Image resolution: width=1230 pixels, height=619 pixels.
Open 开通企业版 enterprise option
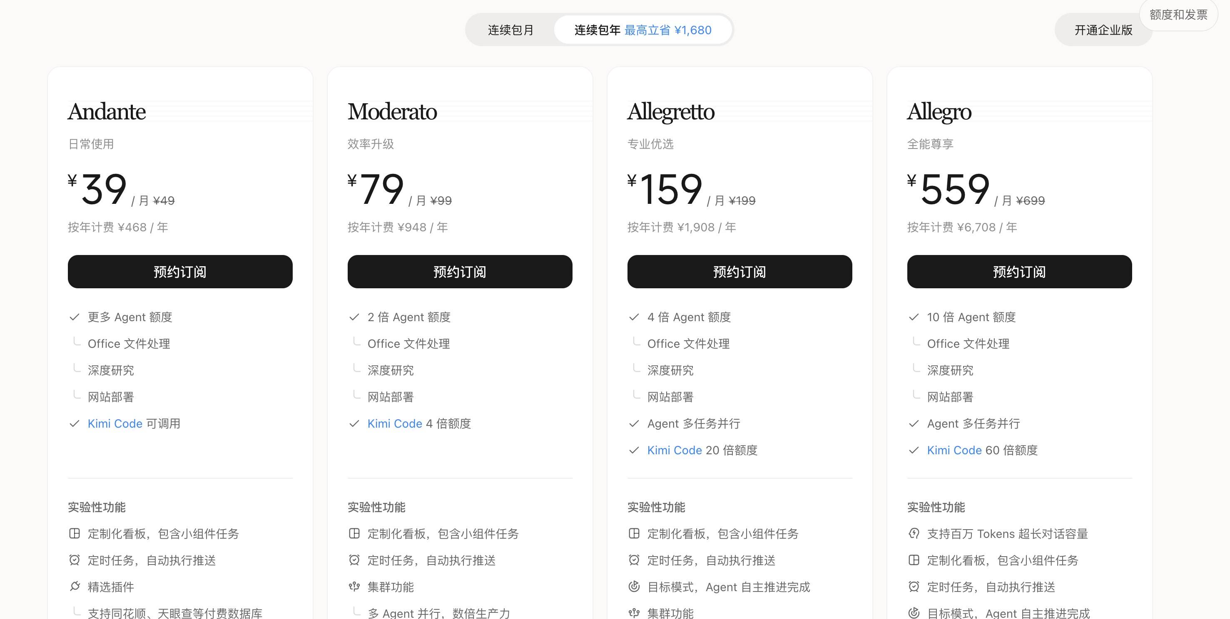1103,30
